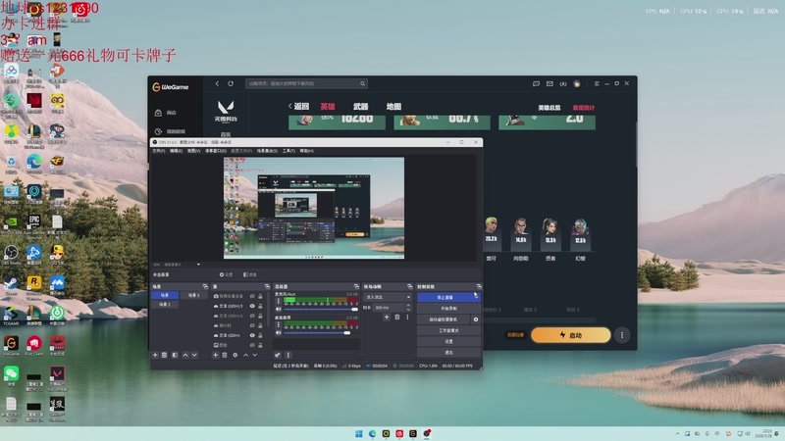Open the arrow beside 停止直播 button
785x441 pixels.
click(476, 297)
